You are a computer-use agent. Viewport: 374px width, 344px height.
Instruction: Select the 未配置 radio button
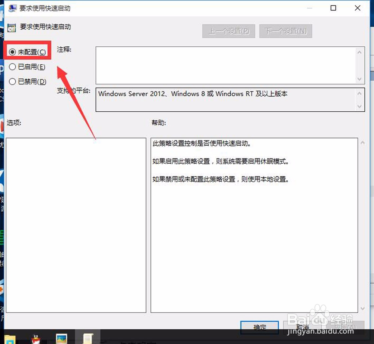pyautogui.click(x=12, y=52)
